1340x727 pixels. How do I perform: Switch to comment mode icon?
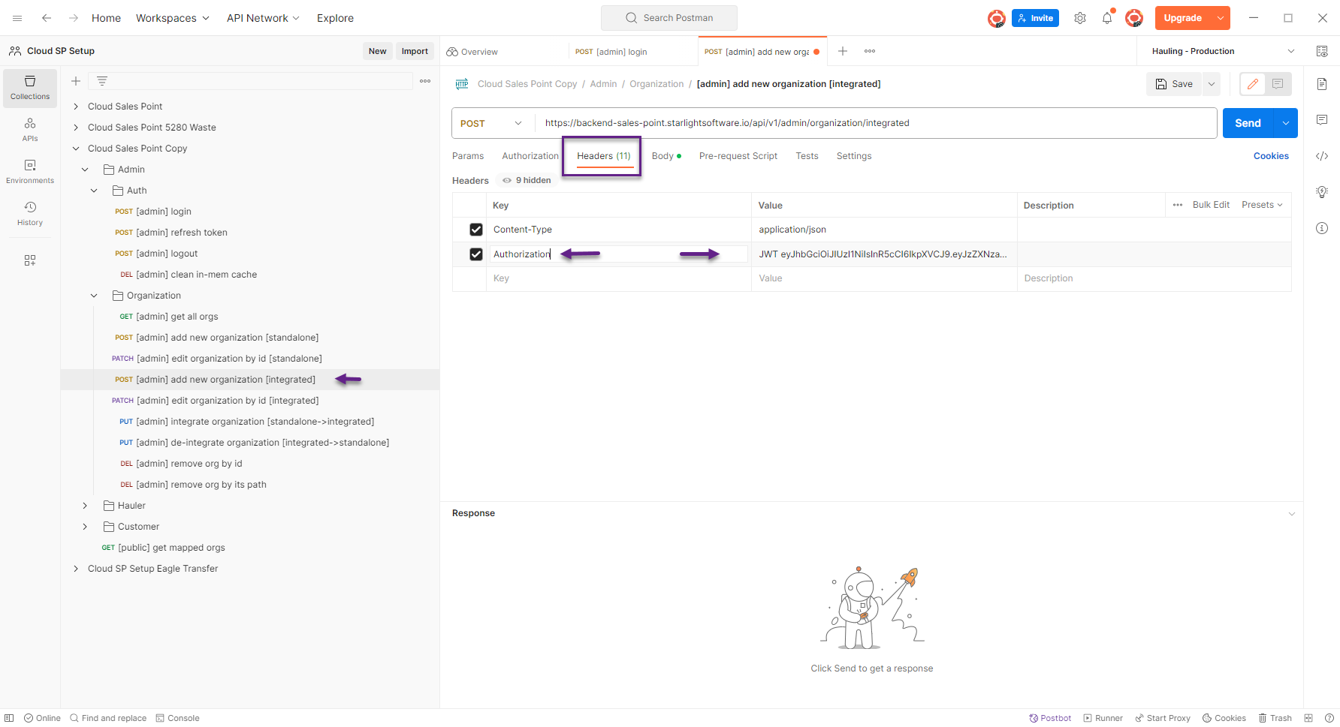[1278, 84]
